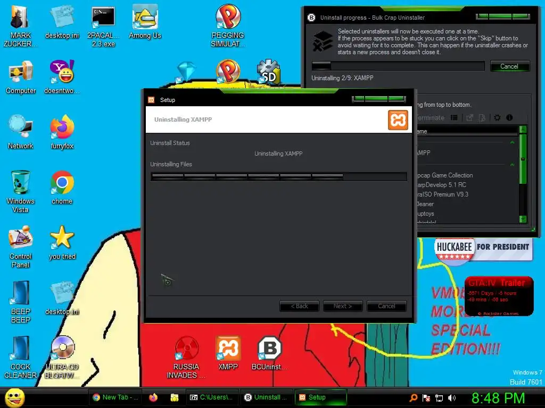Launch the furryfox Firefox shortcut

coord(62,132)
